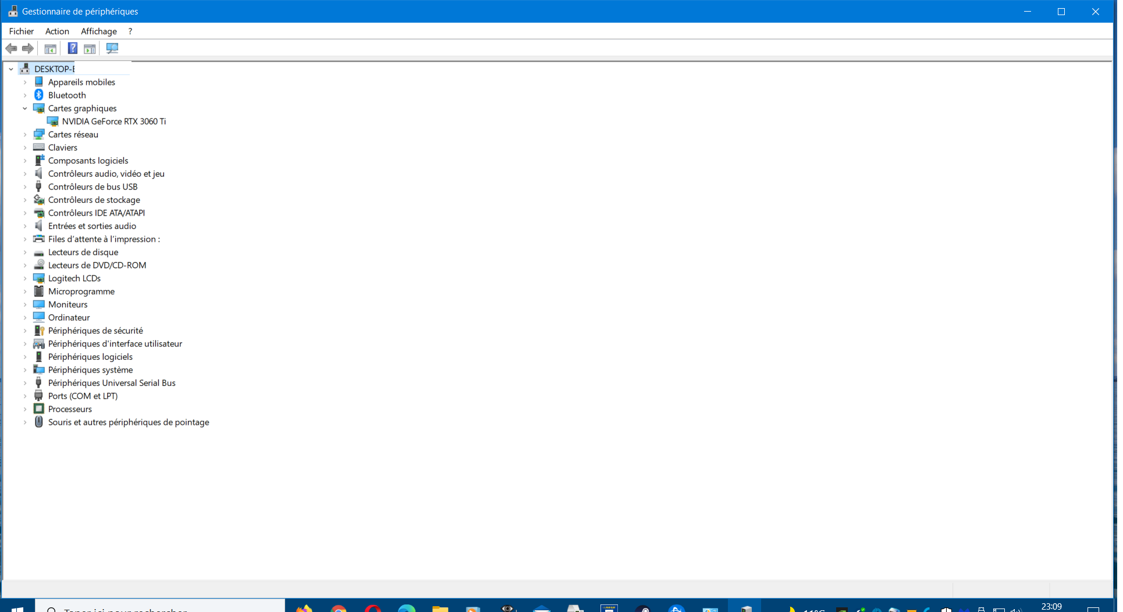Image resolution: width=1123 pixels, height=612 pixels.
Task: Expand Périphériques d'interface utilisateur
Action: point(25,344)
